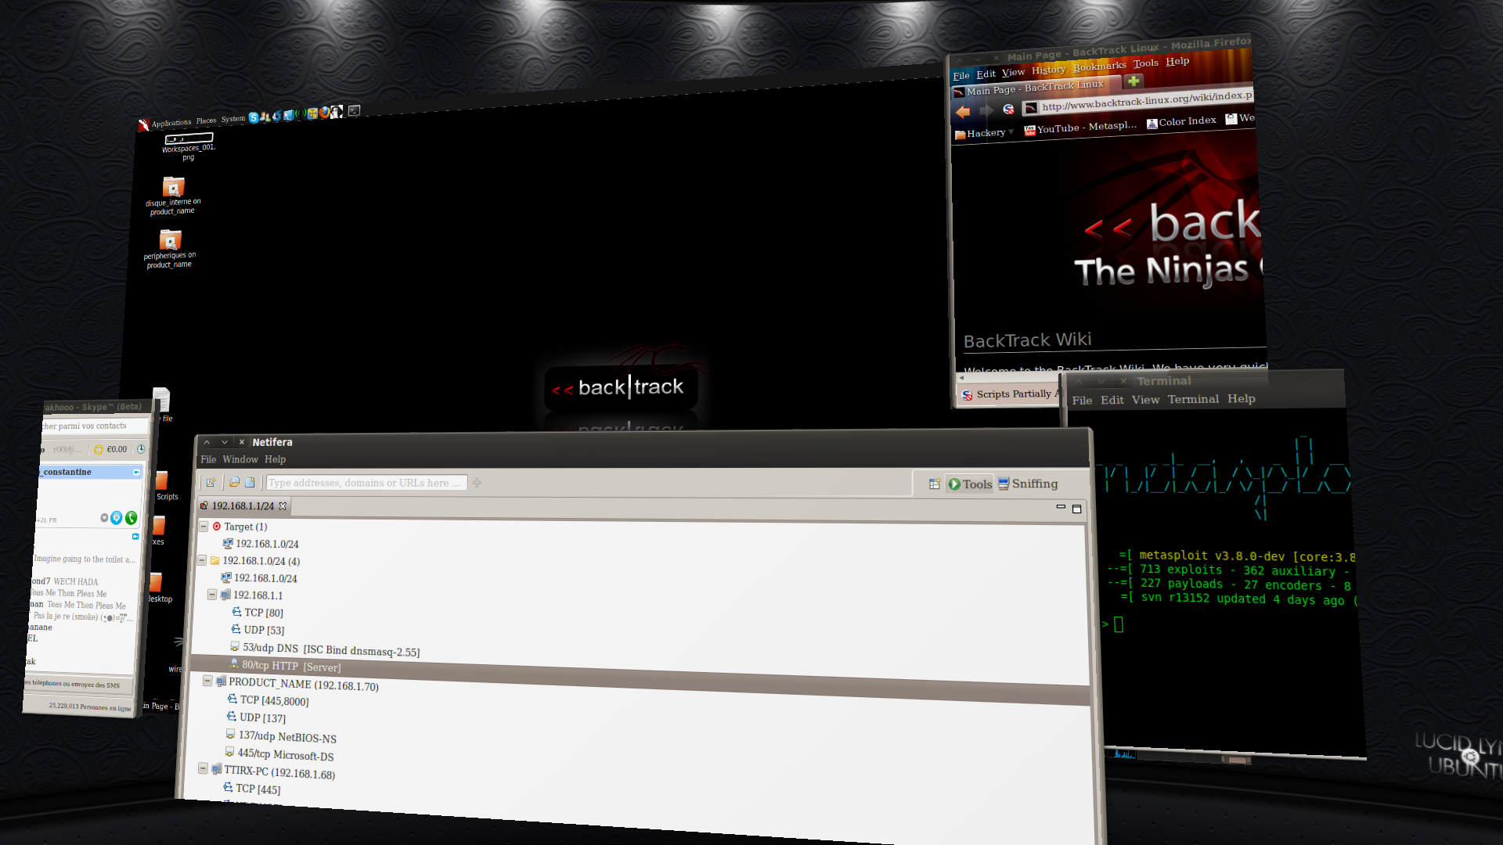The width and height of the screenshot is (1503, 845).
Task: Open disque_interne on product_name folder
Action: coord(173,196)
